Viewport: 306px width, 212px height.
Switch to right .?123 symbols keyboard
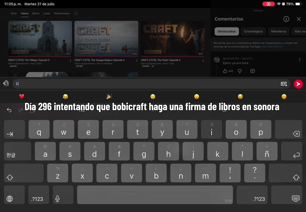[x=252, y=195]
